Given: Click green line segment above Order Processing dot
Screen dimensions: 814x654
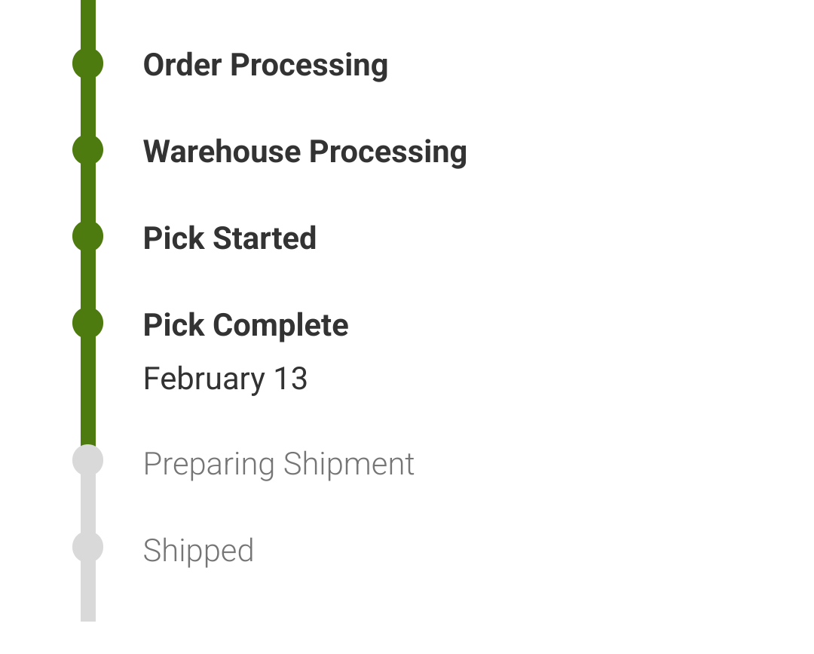Looking at the screenshot, I should tap(87, 24).
